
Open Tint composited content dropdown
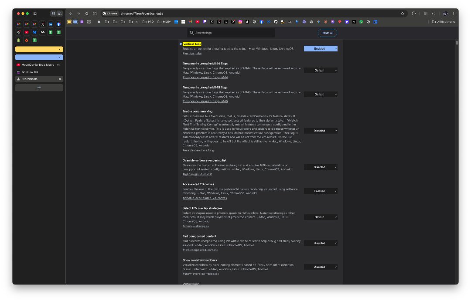coord(321,243)
